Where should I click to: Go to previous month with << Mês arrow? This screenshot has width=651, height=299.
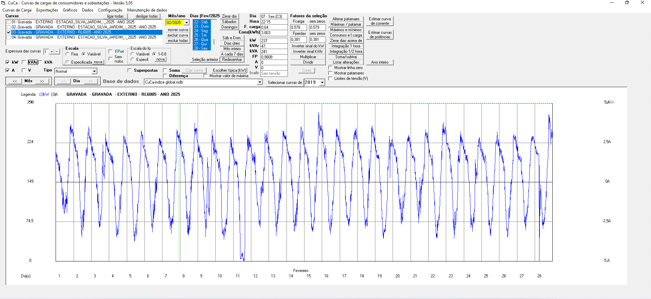[x=15, y=81]
